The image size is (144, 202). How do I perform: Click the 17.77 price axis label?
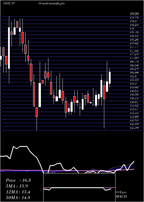134,47
